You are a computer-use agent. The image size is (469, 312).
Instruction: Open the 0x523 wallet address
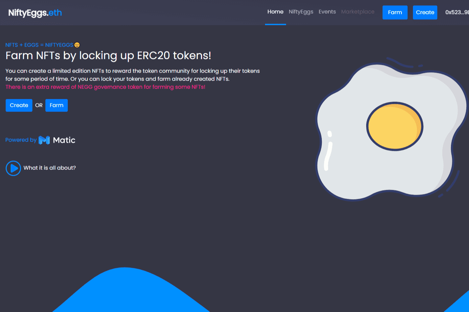456,12
